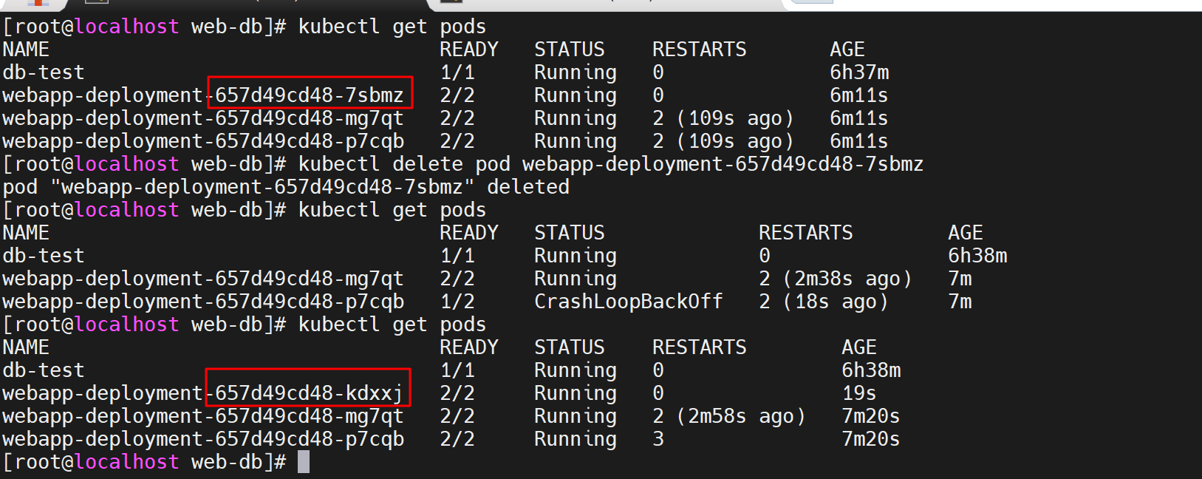The width and height of the screenshot is (1202, 479).
Task: Select the CrashLoopBackOff status text
Action: [x=628, y=302]
